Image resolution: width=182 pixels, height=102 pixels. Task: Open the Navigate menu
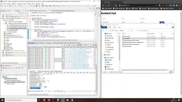point(19,4)
